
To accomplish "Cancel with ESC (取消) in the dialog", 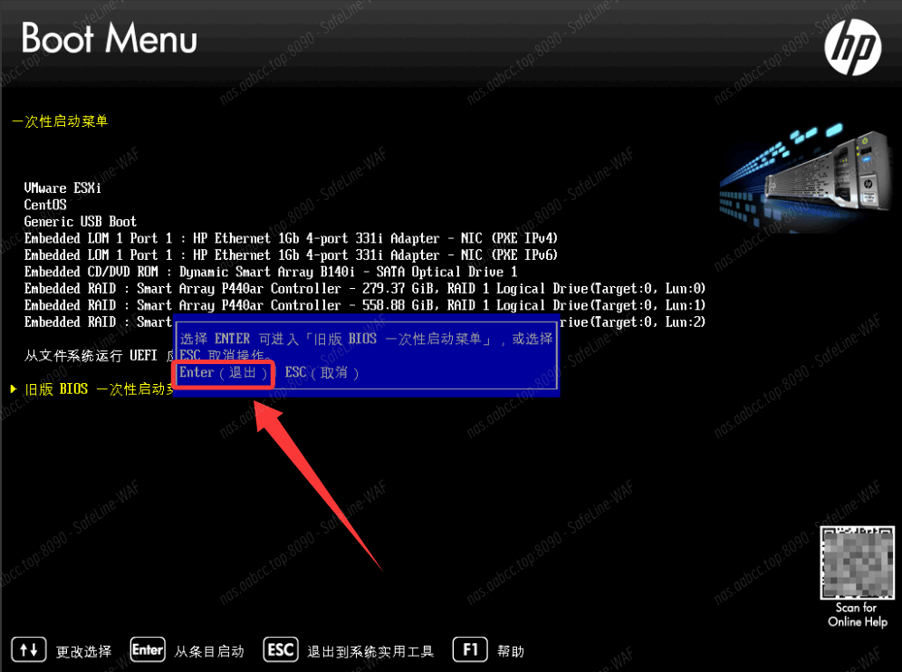I will [322, 373].
